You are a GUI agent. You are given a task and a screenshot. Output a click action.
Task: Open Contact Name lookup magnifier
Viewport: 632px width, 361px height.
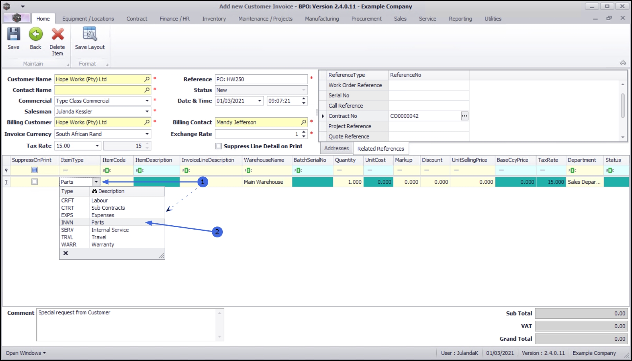click(x=147, y=90)
